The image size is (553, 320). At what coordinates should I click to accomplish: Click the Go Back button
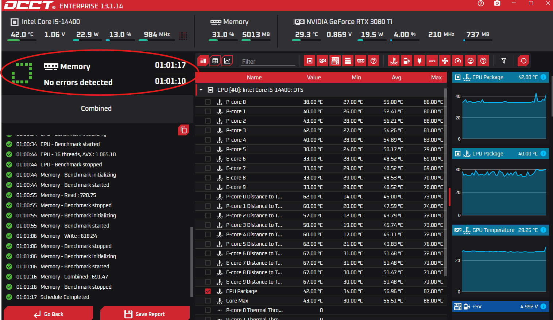pyautogui.click(x=49, y=313)
